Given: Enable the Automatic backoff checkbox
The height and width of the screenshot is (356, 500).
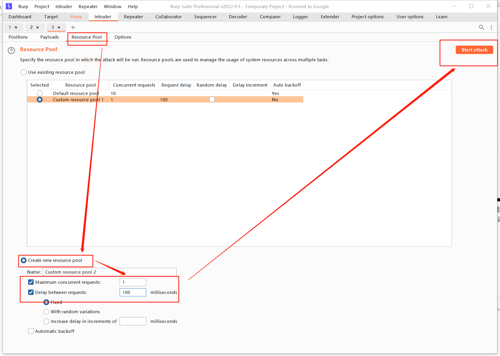Looking at the screenshot, I should 31,331.
